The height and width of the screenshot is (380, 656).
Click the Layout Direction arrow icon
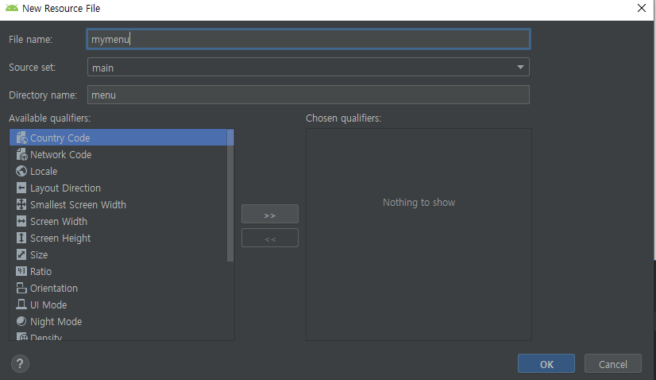click(x=21, y=188)
